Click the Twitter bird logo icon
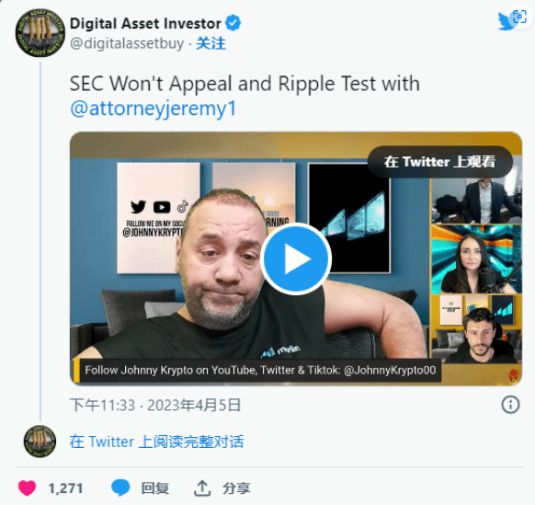 pos(507,21)
